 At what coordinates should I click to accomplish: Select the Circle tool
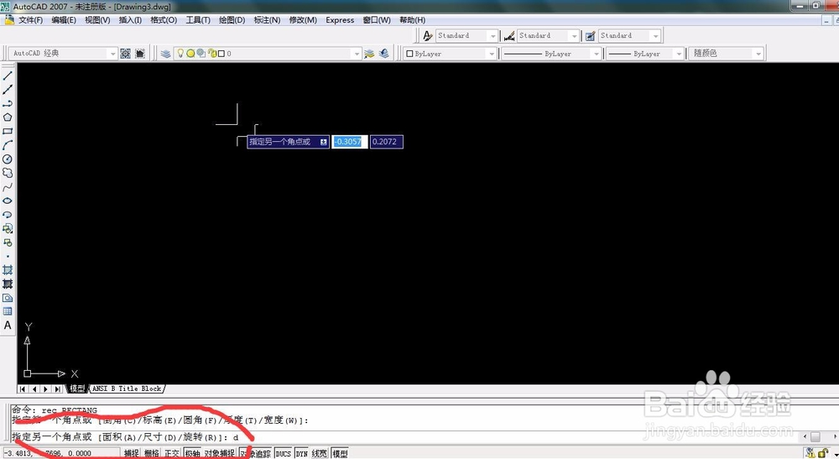[8, 159]
